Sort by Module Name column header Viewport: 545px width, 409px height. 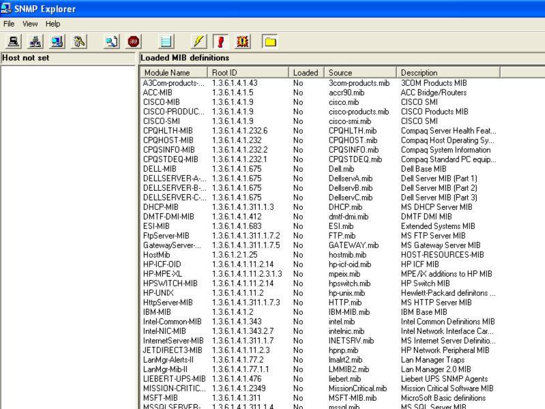coord(174,73)
